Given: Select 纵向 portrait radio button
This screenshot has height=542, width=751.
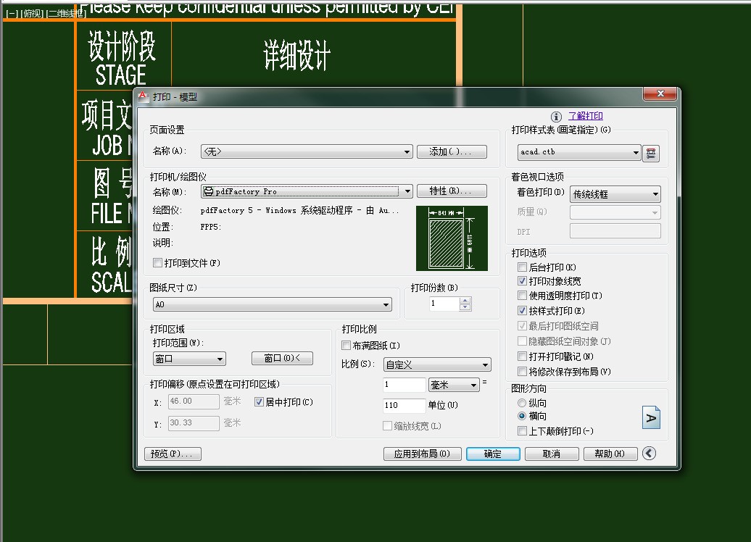Looking at the screenshot, I should (x=522, y=403).
